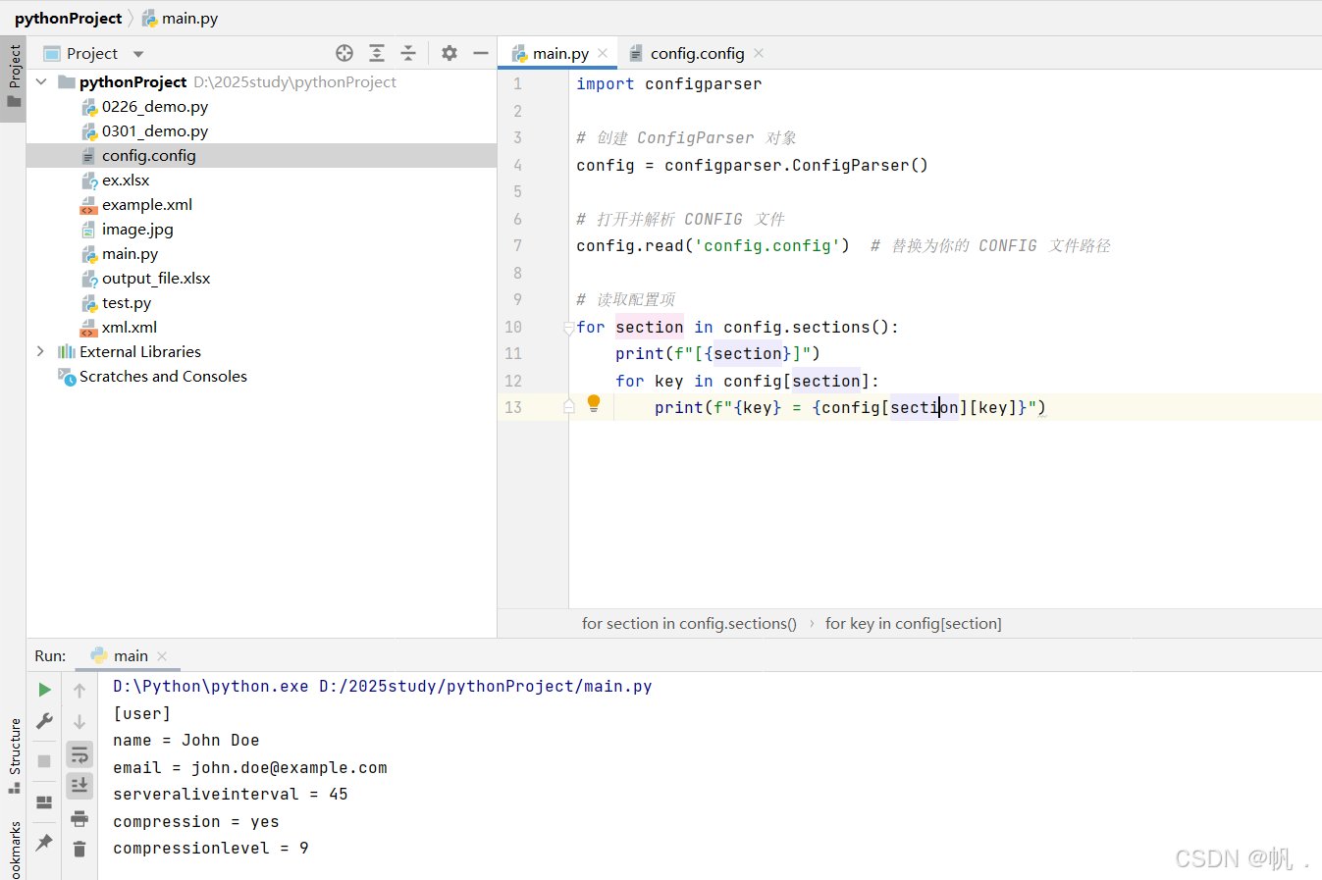The width and height of the screenshot is (1322, 880).
Task: Toggle soft-wrap in the Run console
Action: click(79, 754)
